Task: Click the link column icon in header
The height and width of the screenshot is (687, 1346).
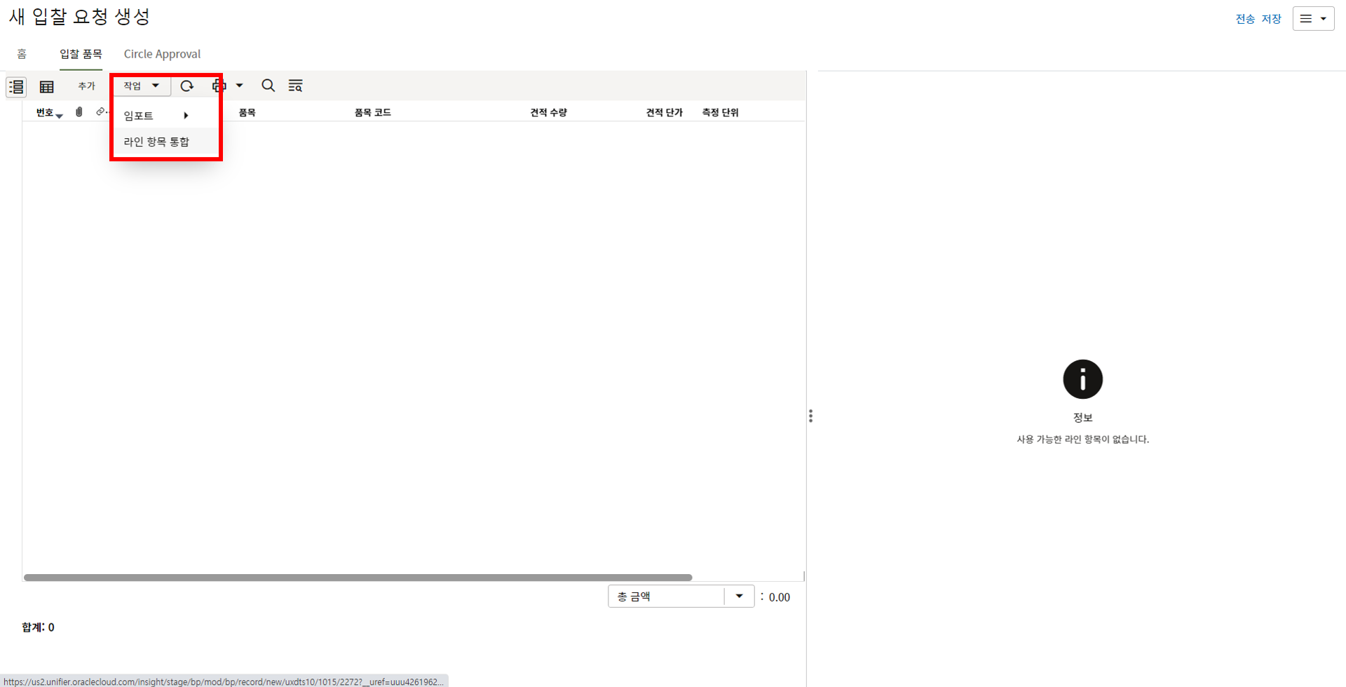Action: pos(101,112)
